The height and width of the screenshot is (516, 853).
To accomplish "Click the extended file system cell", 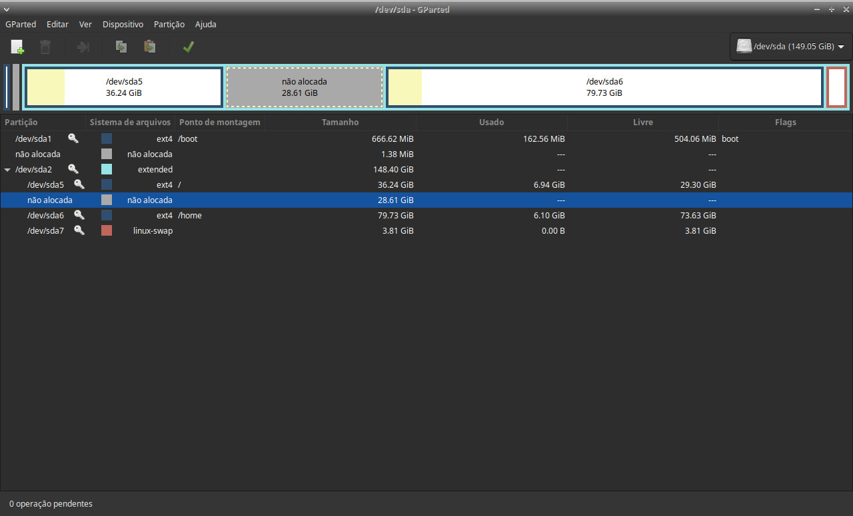I will [155, 169].
